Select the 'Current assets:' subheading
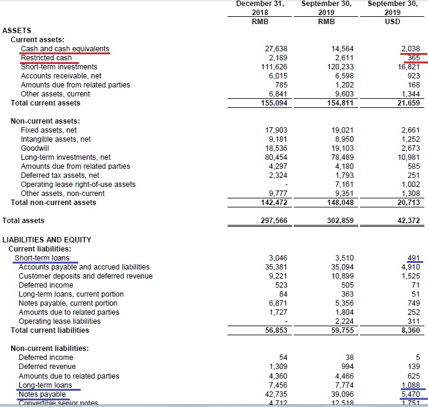The image size is (428, 407). click(38, 40)
